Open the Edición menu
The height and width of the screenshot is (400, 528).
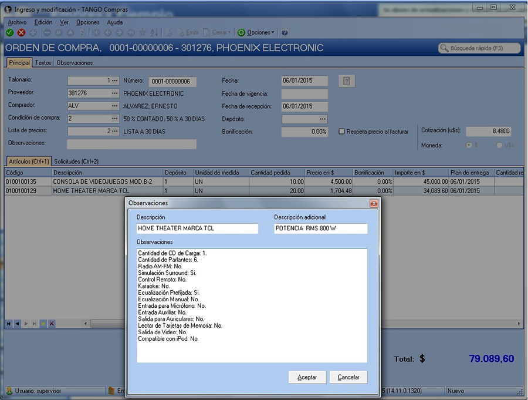click(43, 22)
